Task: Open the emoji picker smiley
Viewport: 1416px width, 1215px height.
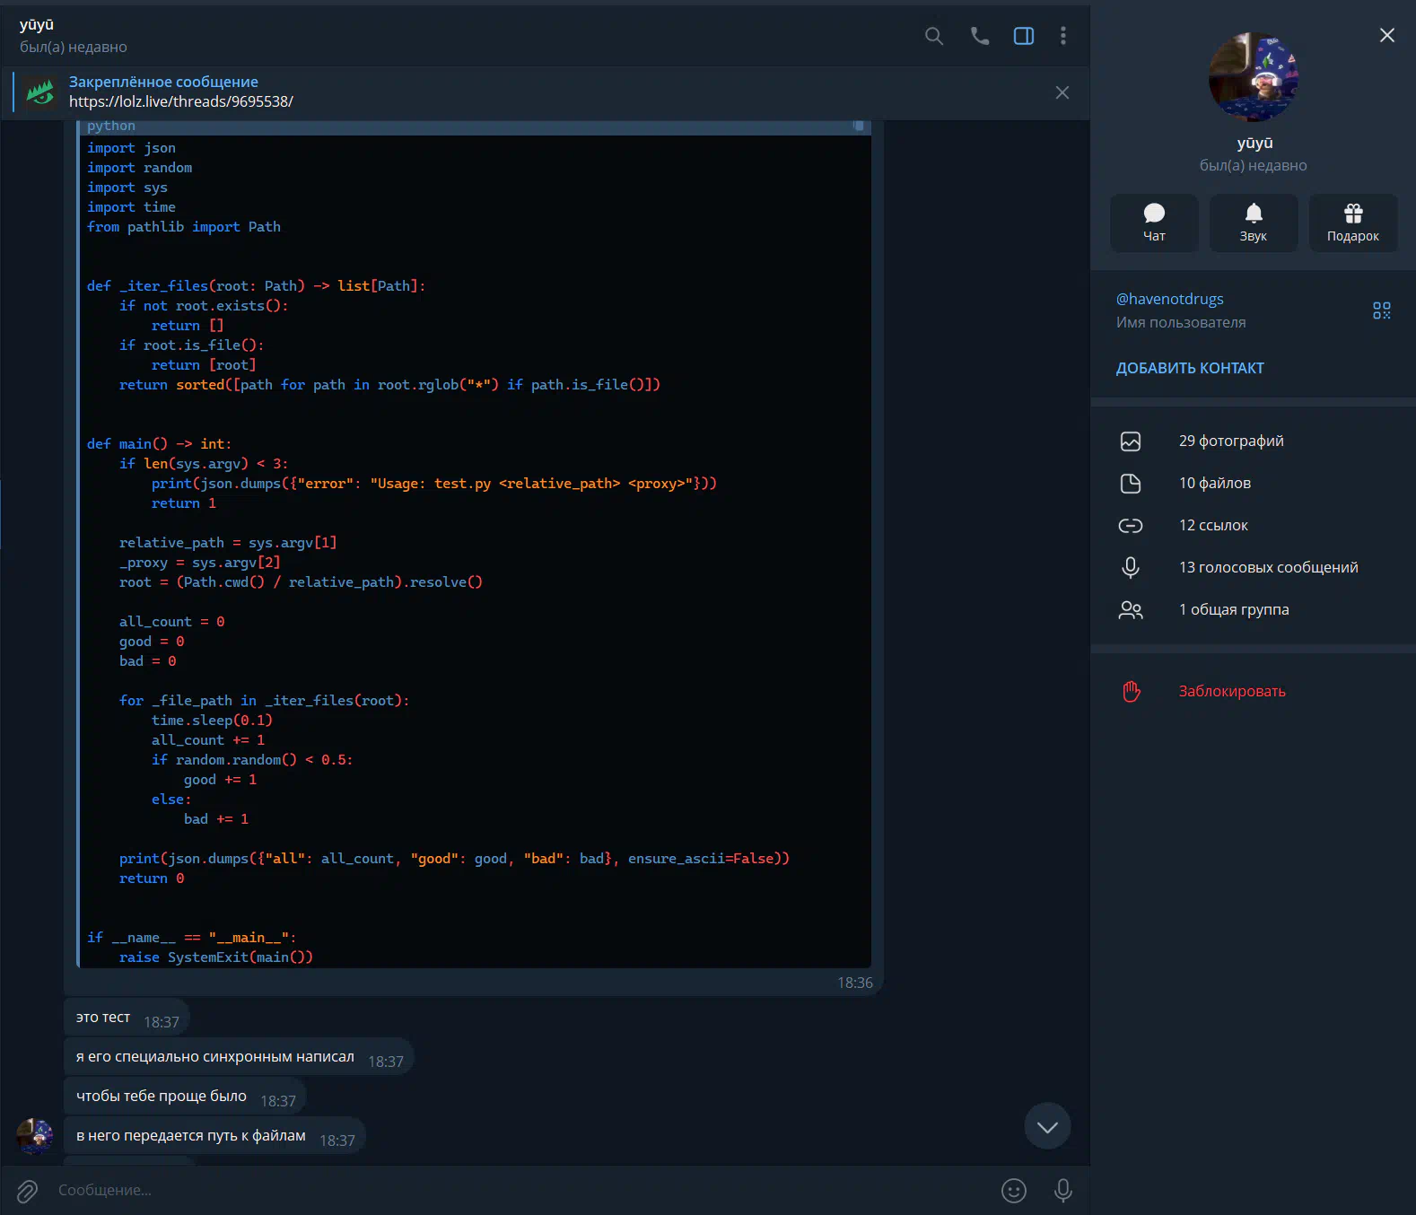Action: pyautogui.click(x=1014, y=1191)
